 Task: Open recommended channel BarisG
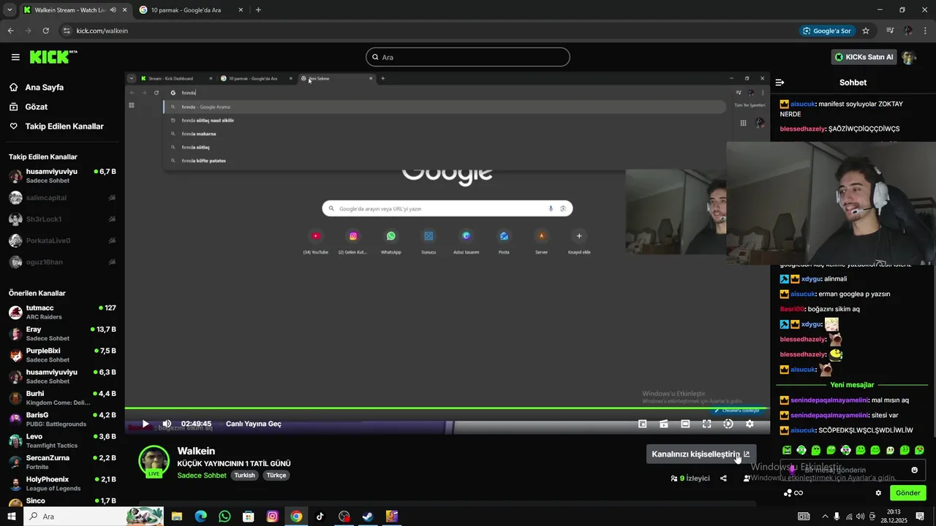pyautogui.click(x=62, y=419)
